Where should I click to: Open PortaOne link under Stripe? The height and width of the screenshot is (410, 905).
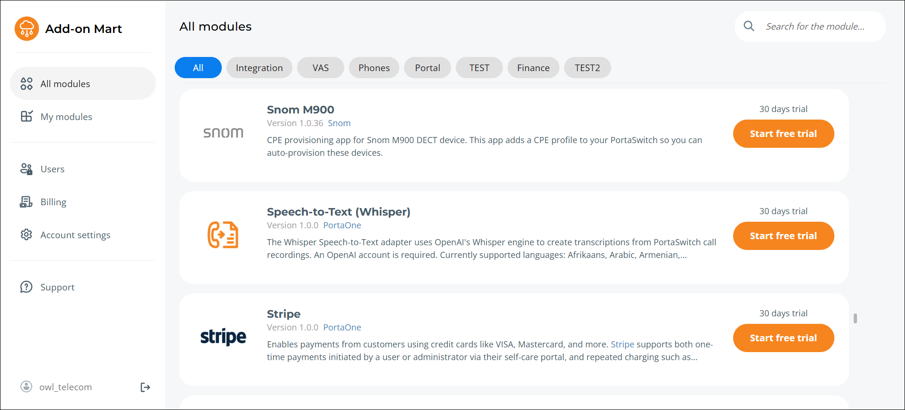coord(342,328)
